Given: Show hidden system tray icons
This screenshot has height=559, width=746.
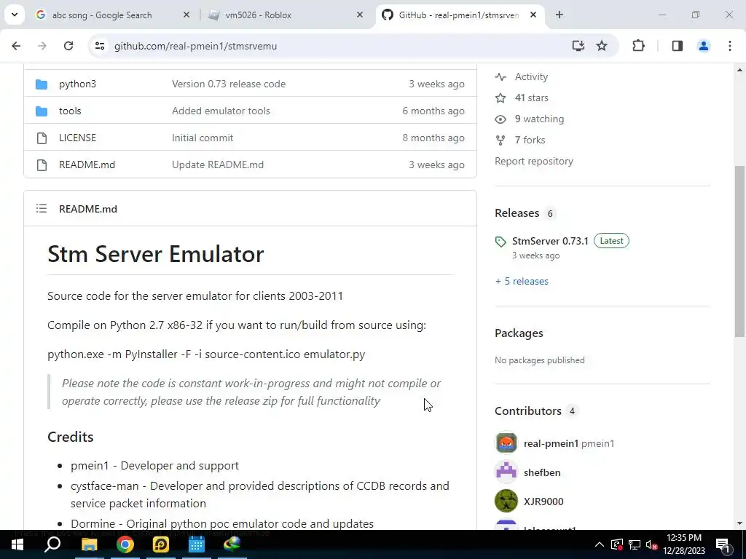Looking at the screenshot, I should 600,544.
